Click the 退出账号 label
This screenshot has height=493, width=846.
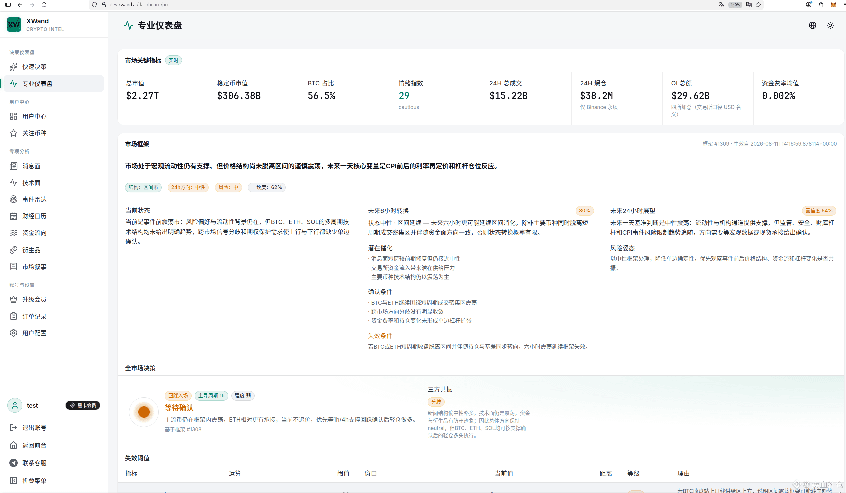coord(35,428)
